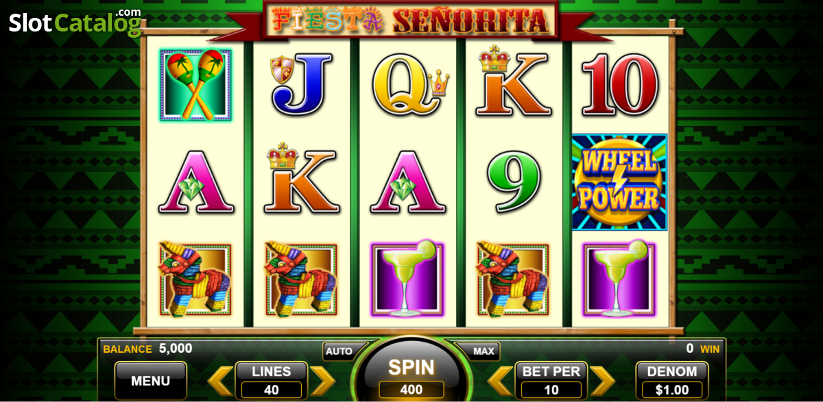Screen dimensions: 823x402
Task: Click the red 10 symbol
Action: [619, 85]
